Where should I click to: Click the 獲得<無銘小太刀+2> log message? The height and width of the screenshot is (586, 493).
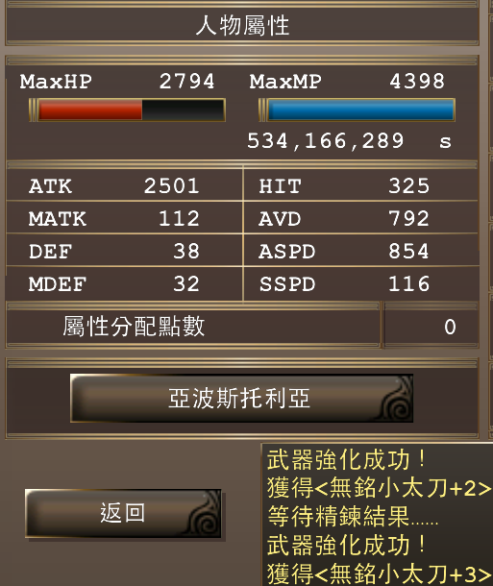click(379, 488)
